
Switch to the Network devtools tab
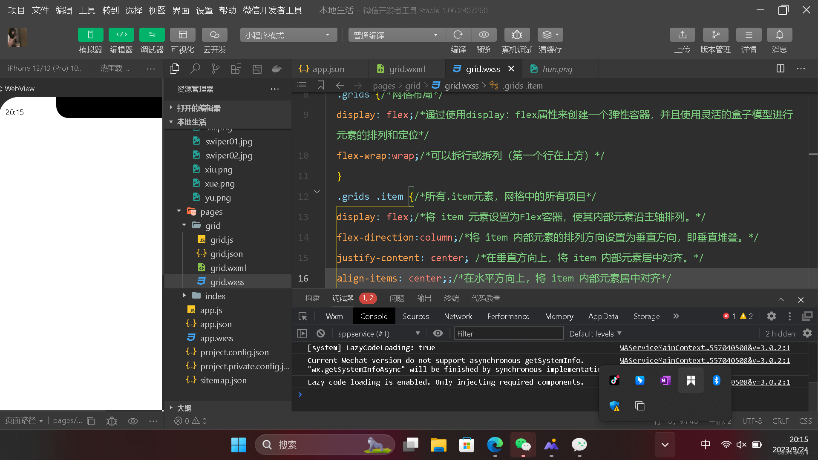point(458,316)
